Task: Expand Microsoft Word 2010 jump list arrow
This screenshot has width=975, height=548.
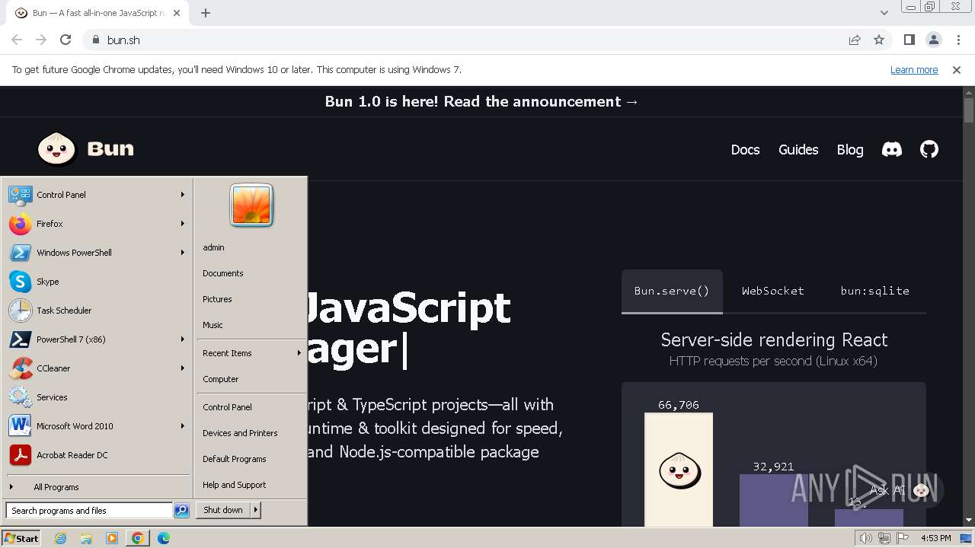Action: click(183, 426)
